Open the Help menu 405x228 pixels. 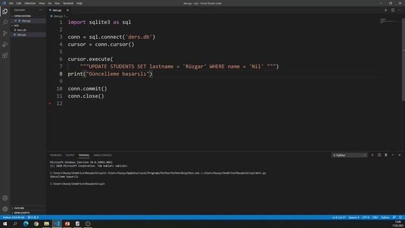point(79,3)
